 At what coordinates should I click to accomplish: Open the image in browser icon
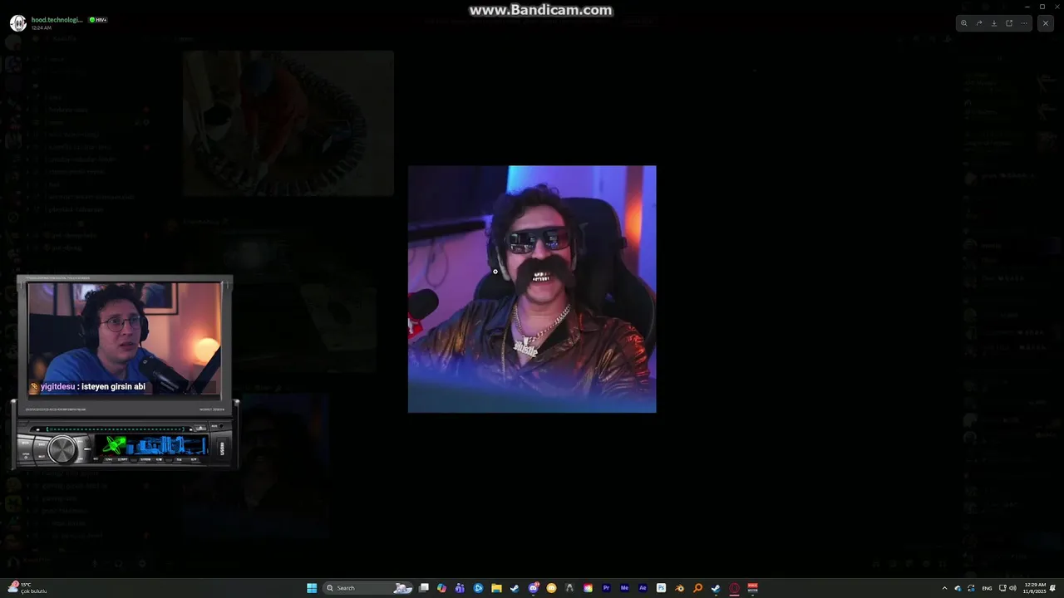point(1009,23)
